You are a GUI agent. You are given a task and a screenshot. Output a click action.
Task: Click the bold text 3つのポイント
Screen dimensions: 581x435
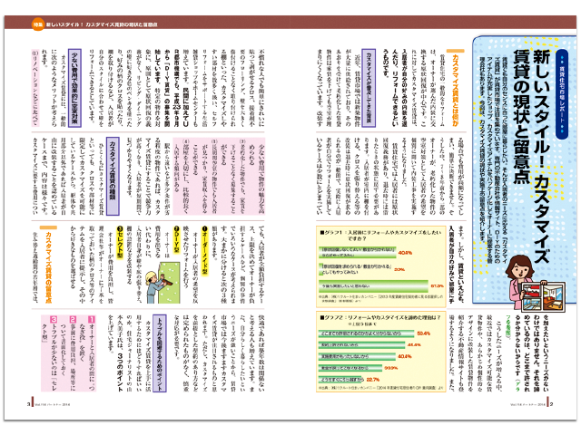point(120,372)
